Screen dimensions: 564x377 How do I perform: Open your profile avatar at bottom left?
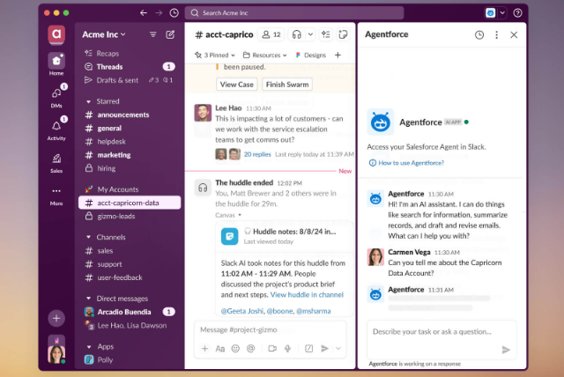56,354
